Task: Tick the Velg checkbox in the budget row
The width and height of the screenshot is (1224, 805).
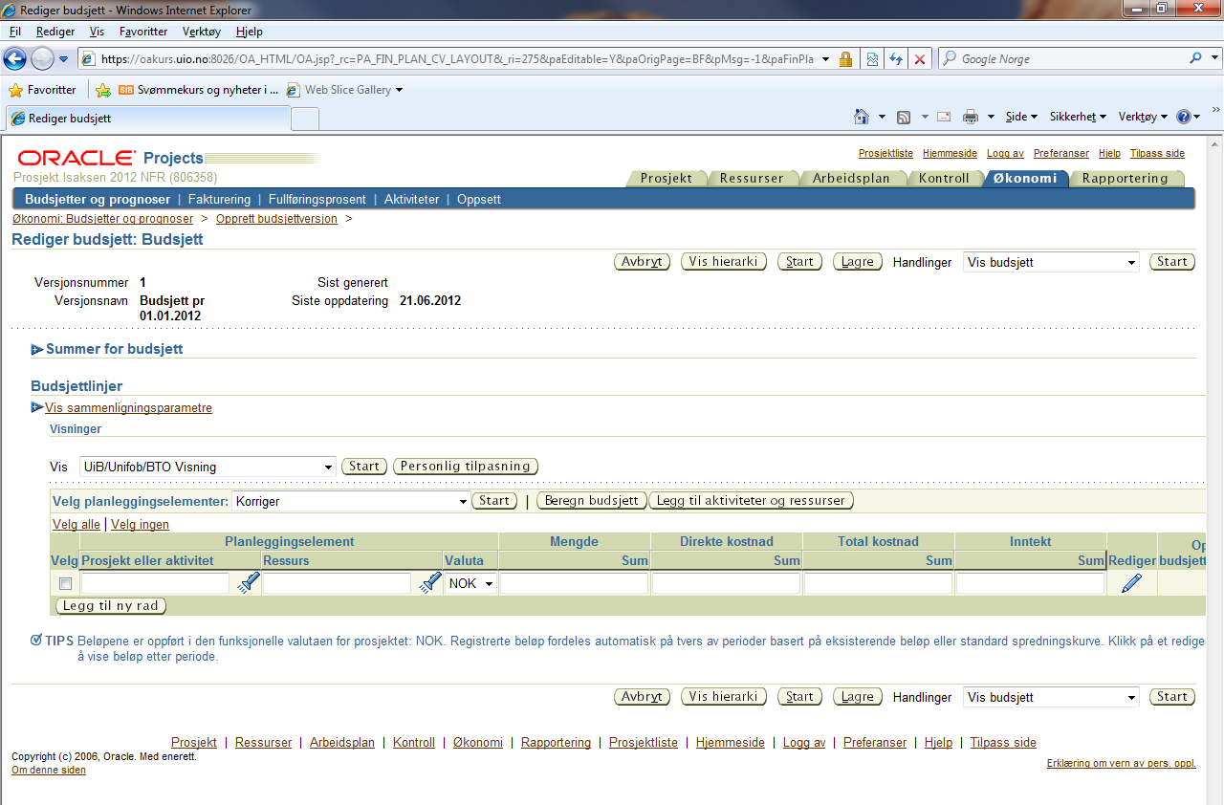Action: [65, 583]
